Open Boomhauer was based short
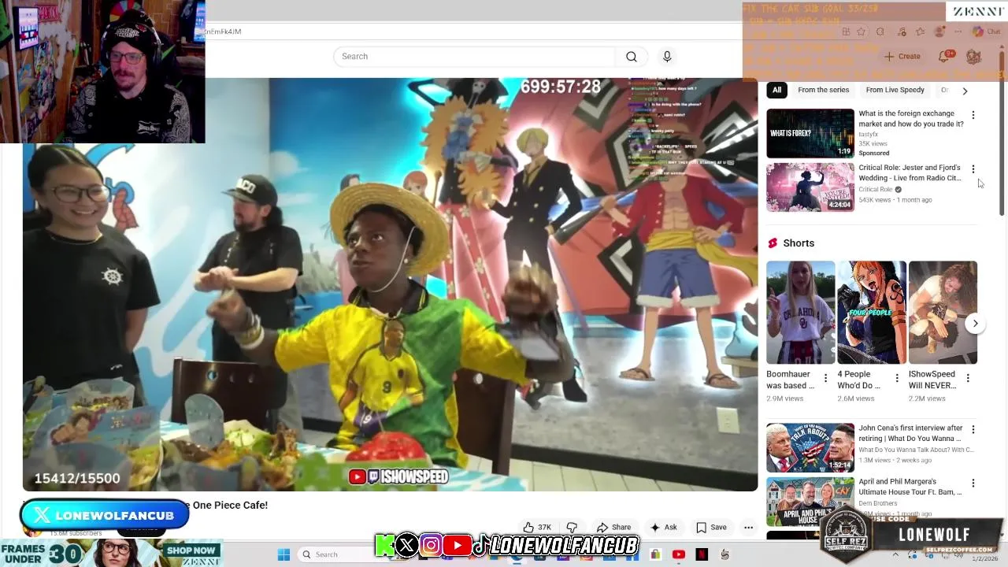 pyautogui.click(x=800, y=313)
